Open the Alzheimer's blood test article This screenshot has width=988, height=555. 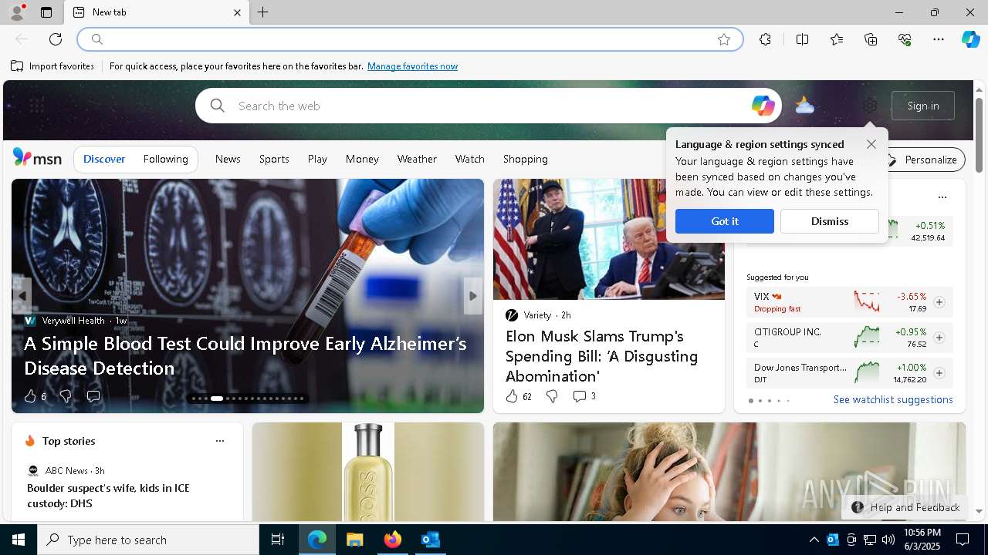click(x=245, y=355)
